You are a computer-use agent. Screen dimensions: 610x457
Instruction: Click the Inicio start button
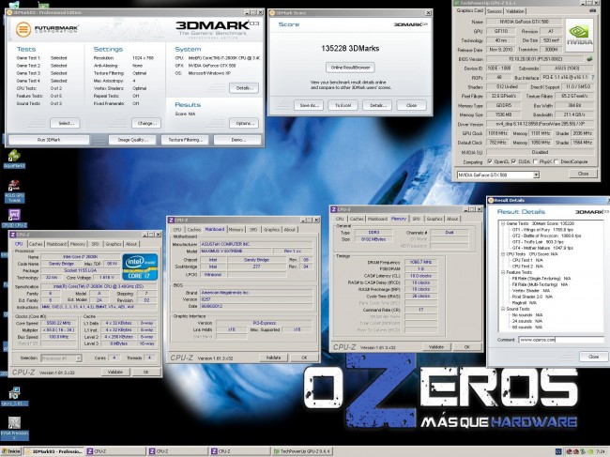pos(11,451)
